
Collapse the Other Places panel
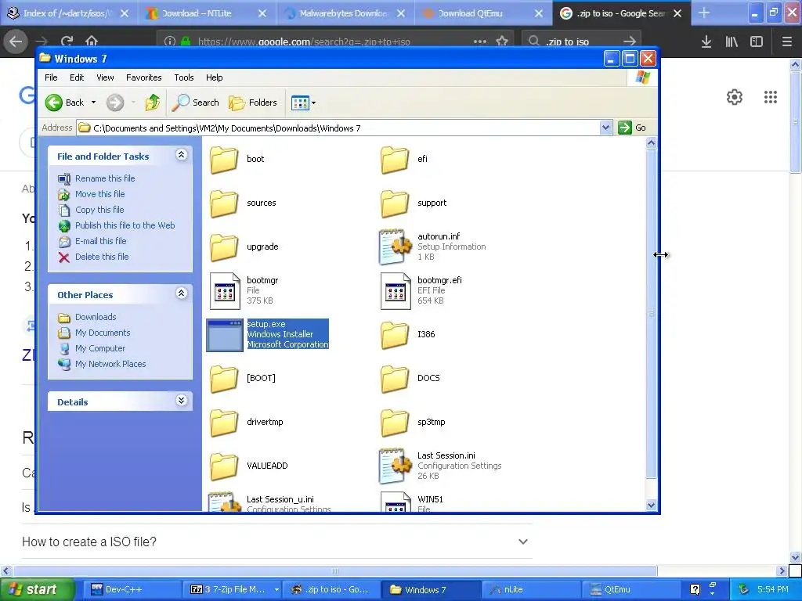(182, 293)
